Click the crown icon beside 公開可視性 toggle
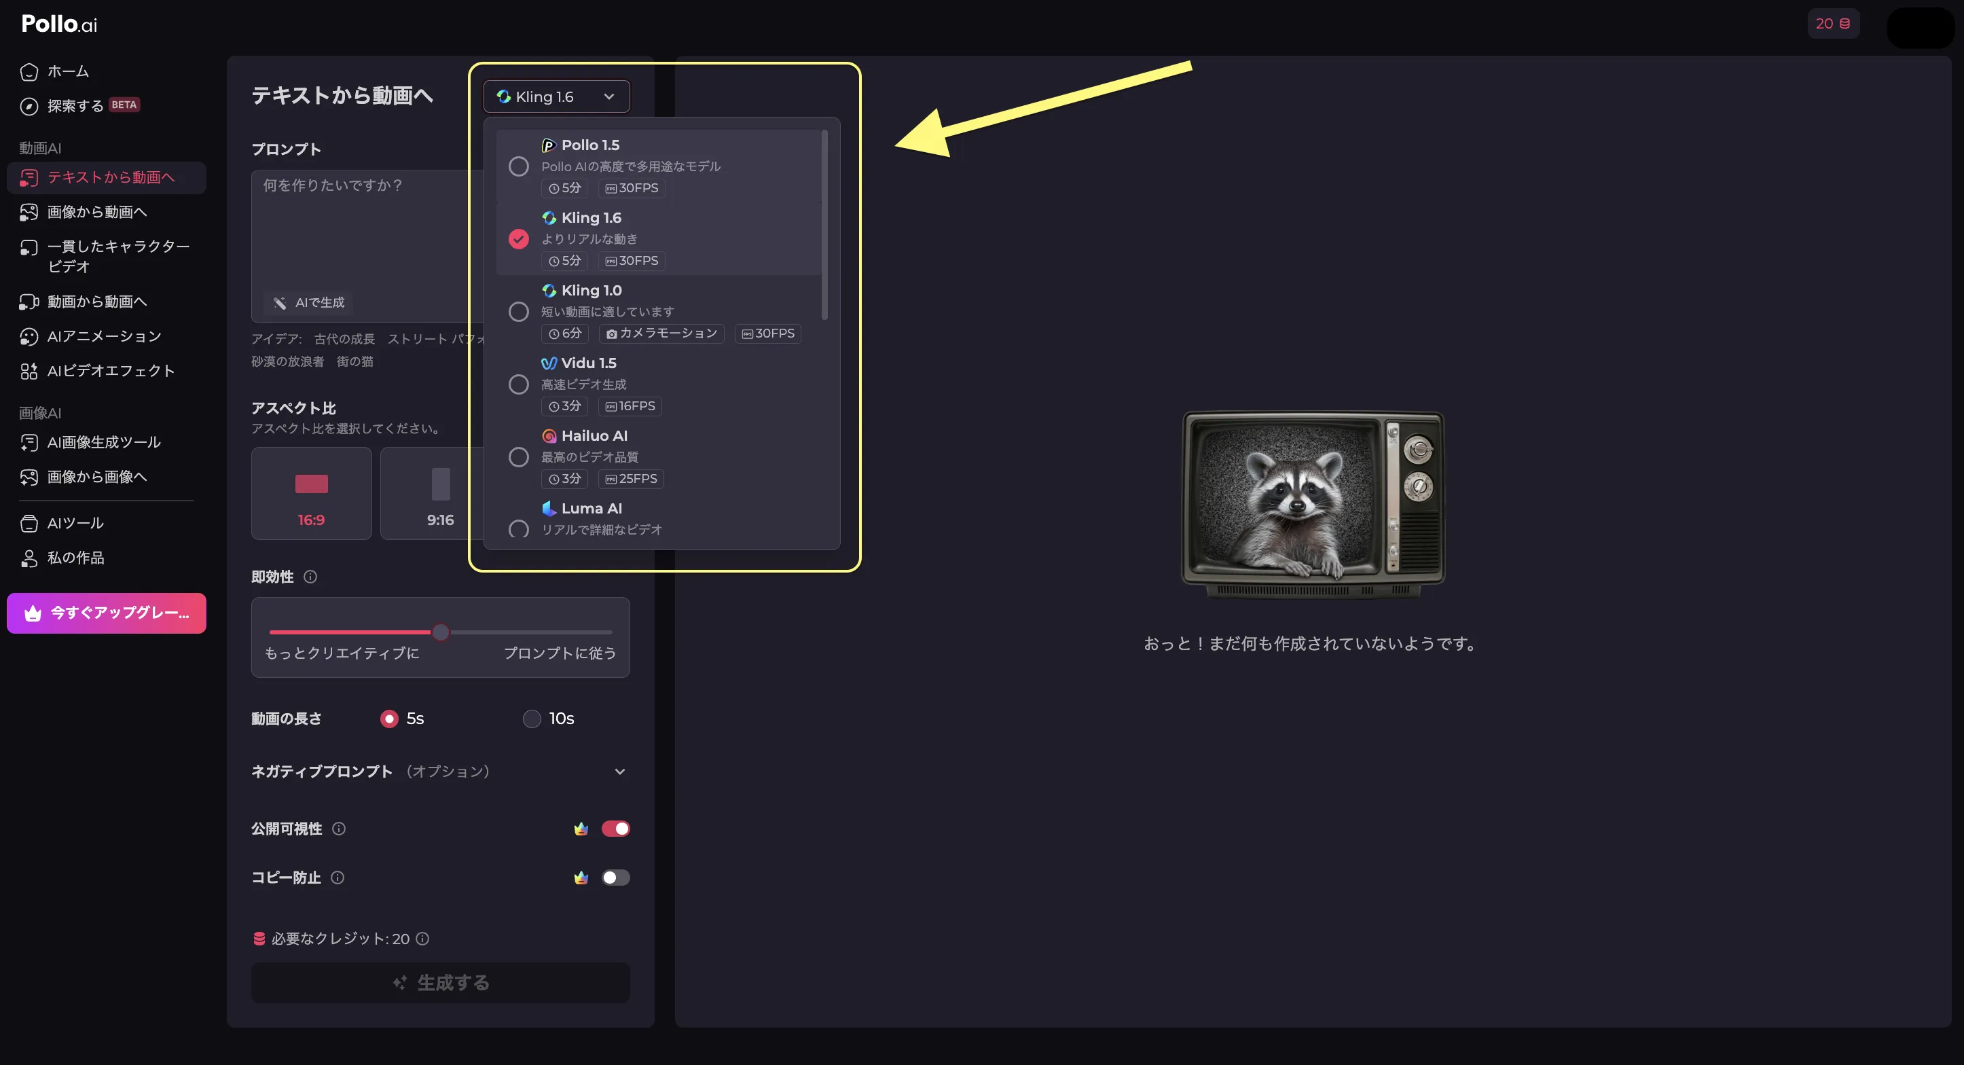1964x1065 pixels. 581,829
